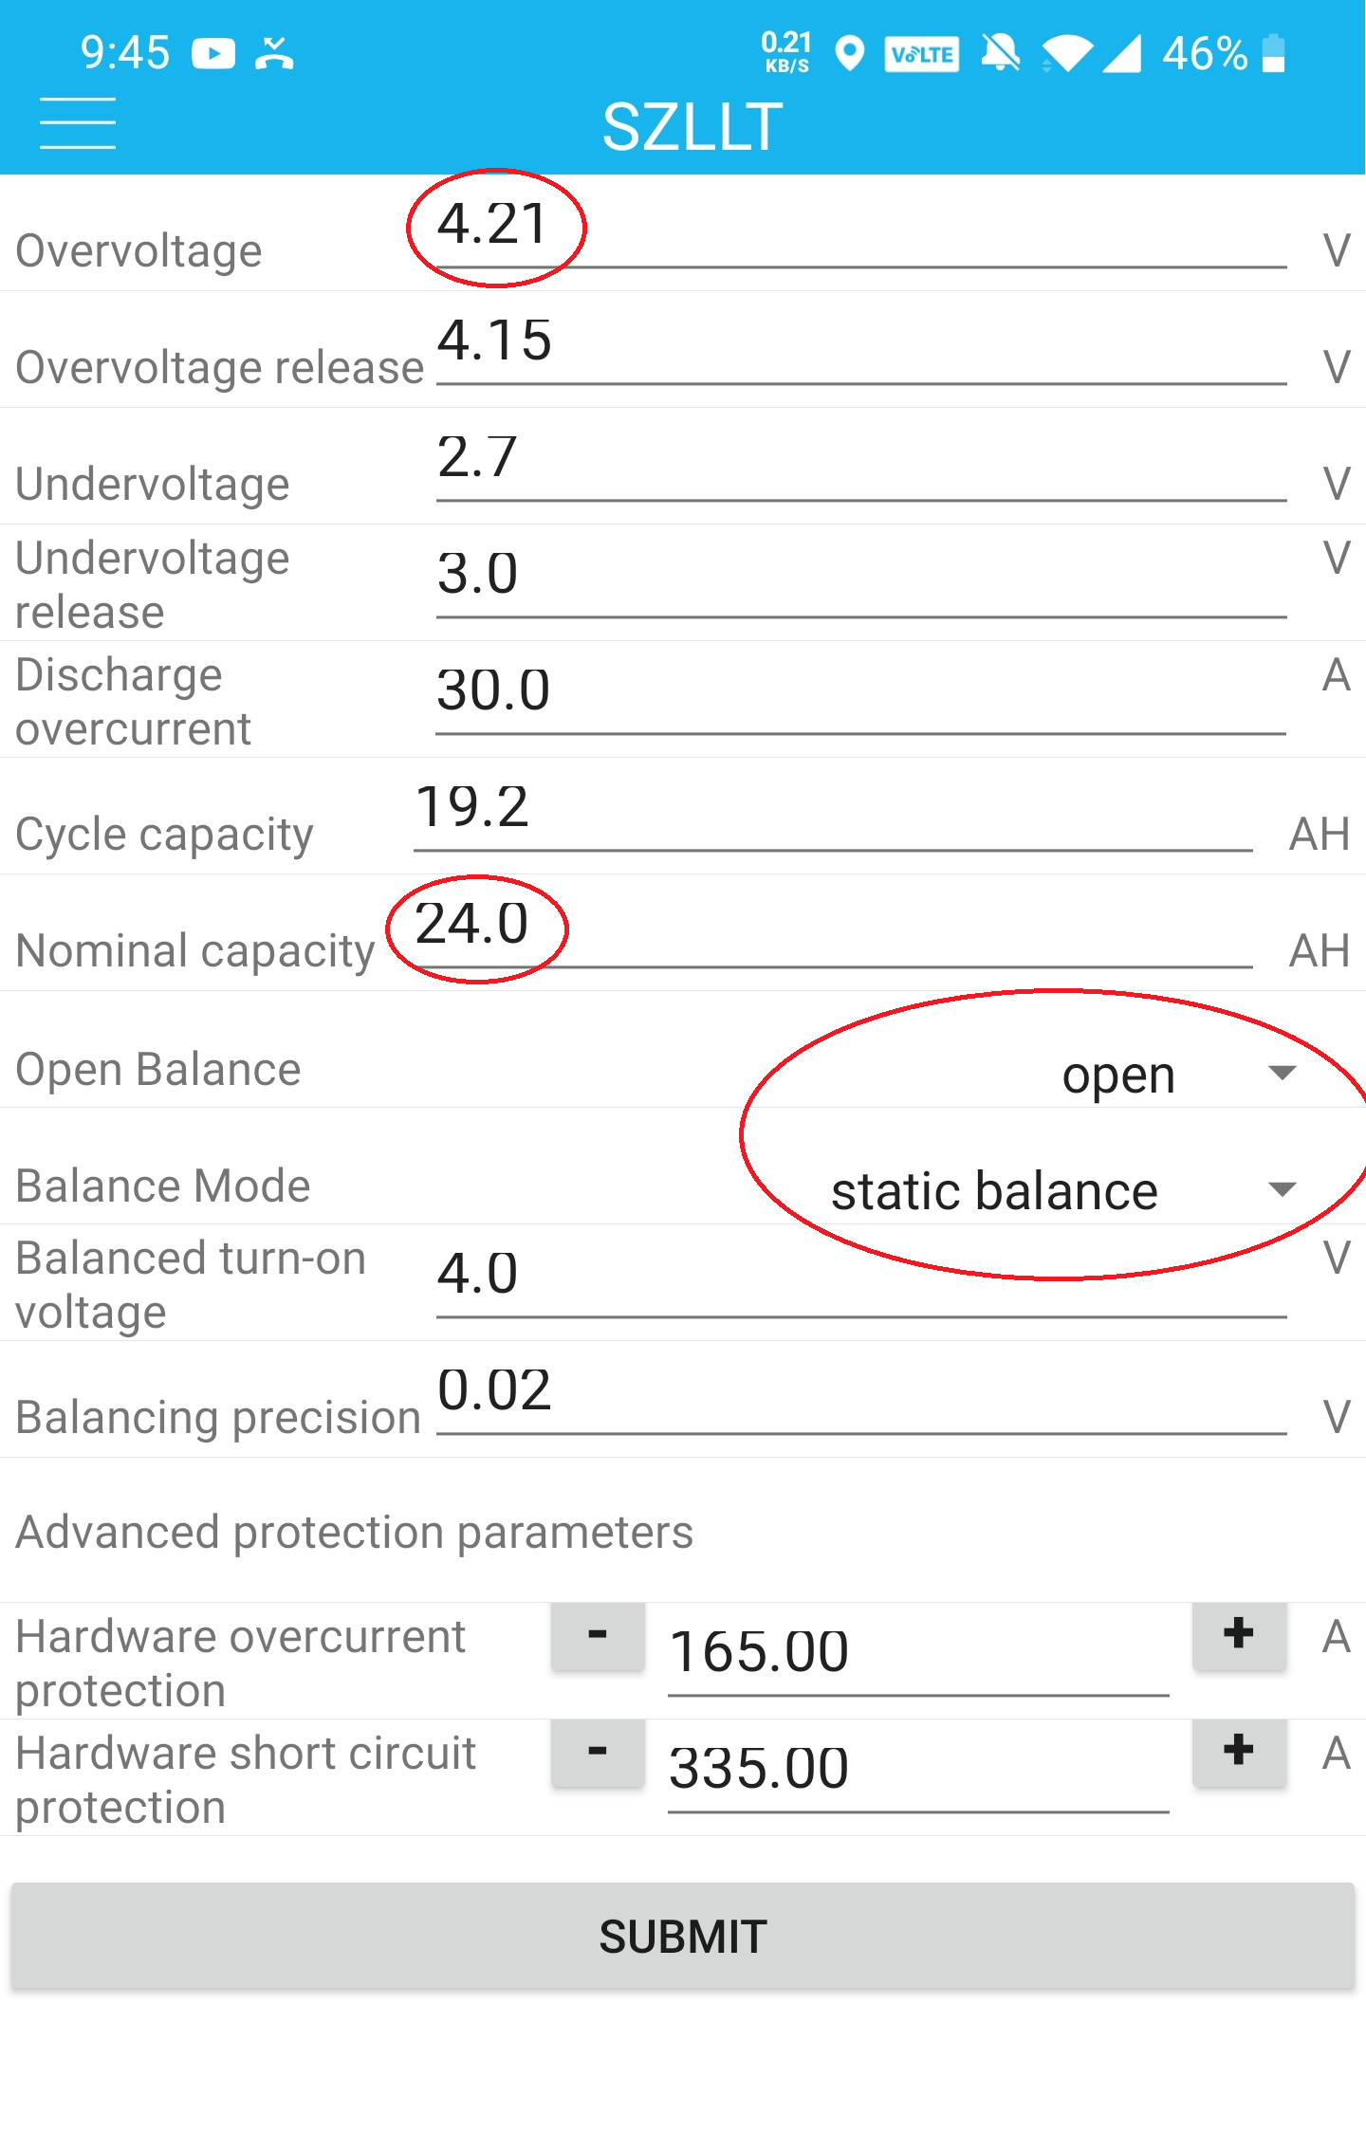Tap the location status icon
The width and height of the screenshot is (1366, 2151).
pyautogui.click(x=850, y=53)
